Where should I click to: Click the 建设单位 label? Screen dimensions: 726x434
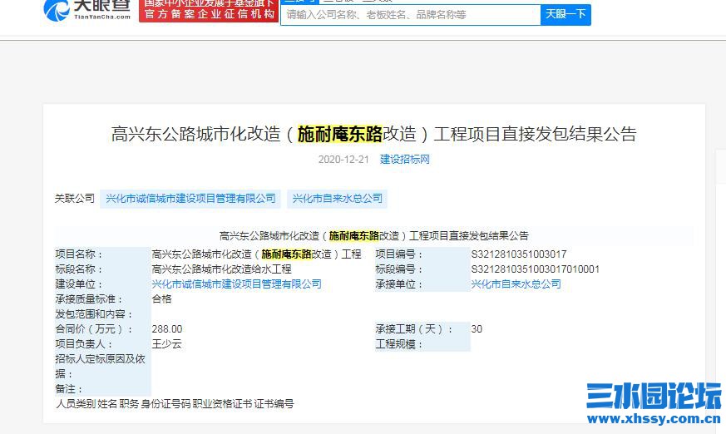[79, 284]
